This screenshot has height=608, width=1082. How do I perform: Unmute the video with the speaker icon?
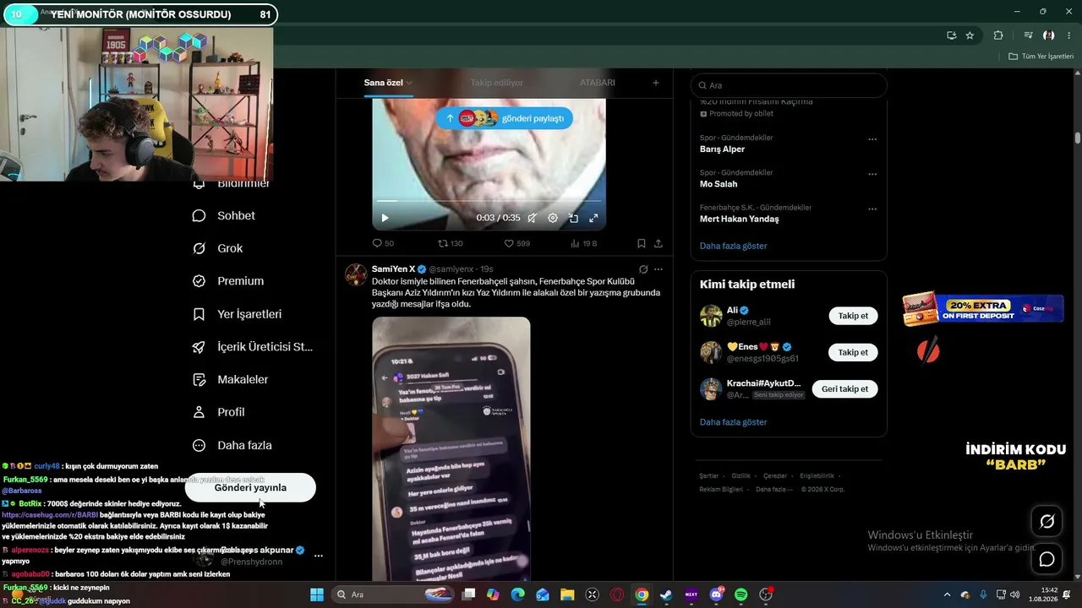532,218
